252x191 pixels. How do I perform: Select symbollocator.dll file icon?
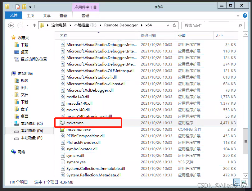[63, 149]
